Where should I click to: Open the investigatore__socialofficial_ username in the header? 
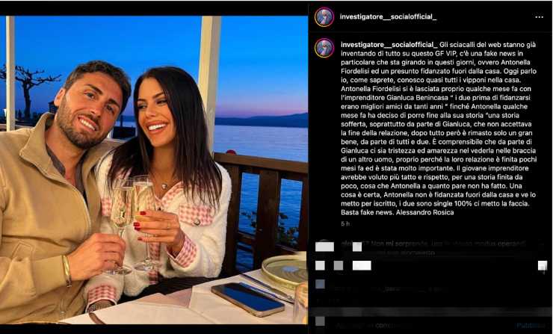click(389, 16)
